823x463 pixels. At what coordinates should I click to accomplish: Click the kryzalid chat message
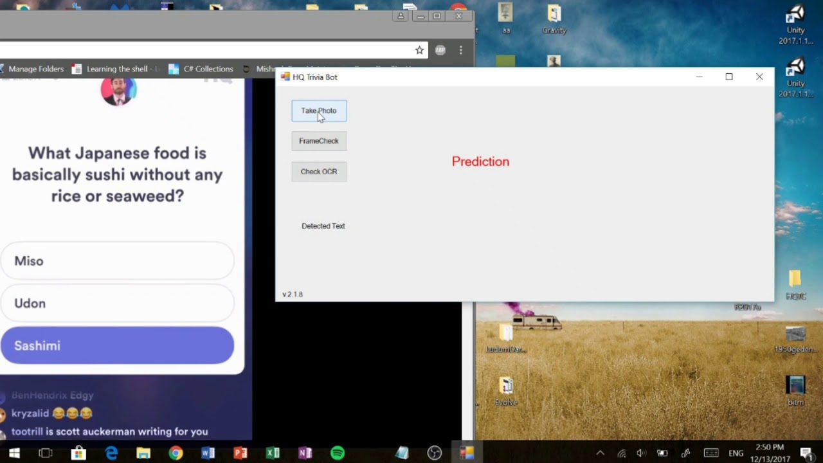(x=52, y=413)
